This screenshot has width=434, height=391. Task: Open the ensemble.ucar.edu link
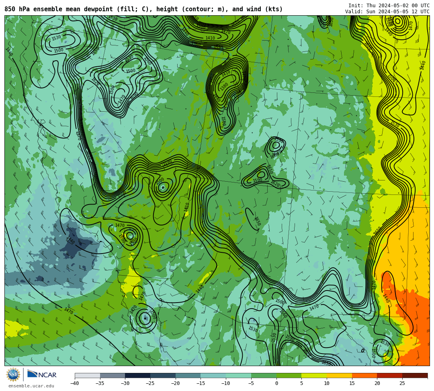coord(31,386)
